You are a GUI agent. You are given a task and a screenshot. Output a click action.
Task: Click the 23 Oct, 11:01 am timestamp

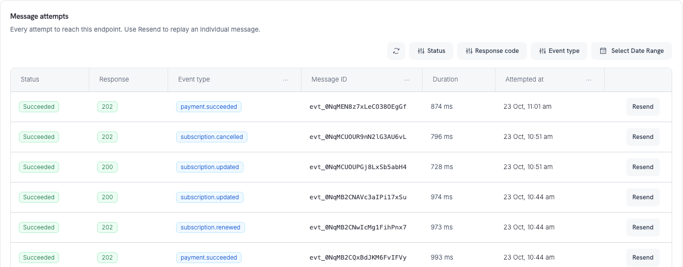point(527,107)
